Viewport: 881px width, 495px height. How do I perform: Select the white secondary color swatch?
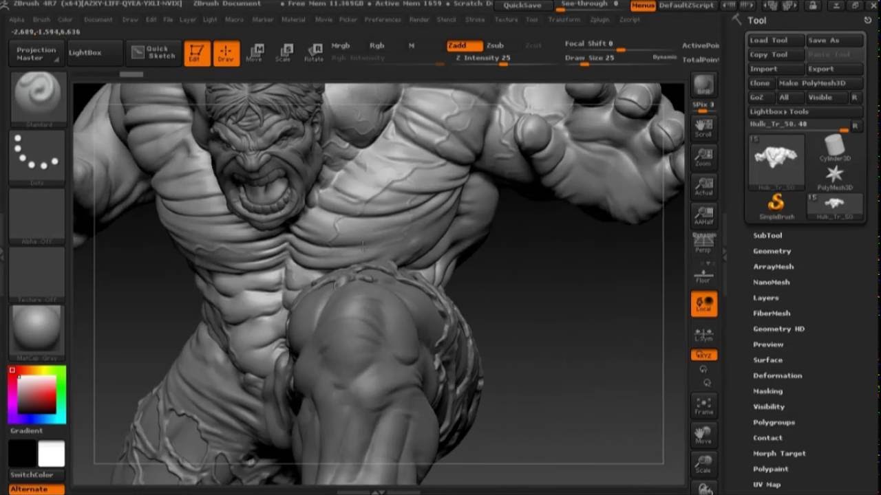(51, 454)
